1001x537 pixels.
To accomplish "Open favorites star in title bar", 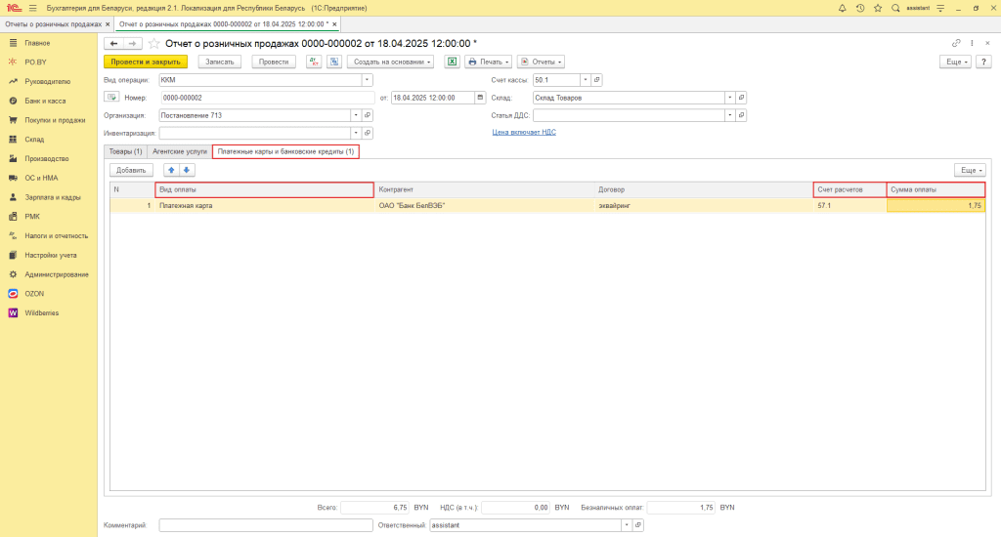I will coord(878,8).
